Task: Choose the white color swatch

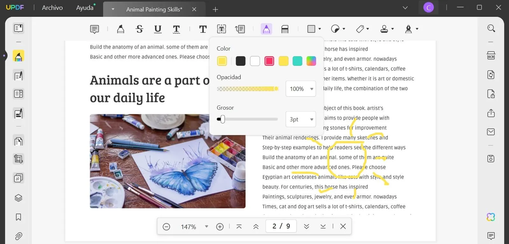Action: 255,61
